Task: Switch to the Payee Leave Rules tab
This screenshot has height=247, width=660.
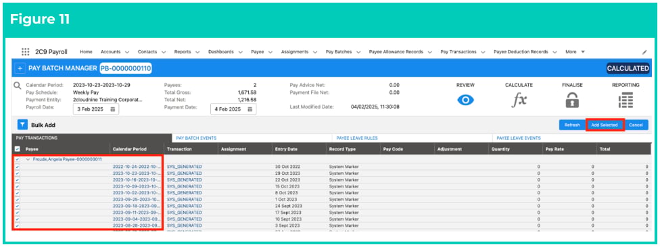Action: click(412, 138)
